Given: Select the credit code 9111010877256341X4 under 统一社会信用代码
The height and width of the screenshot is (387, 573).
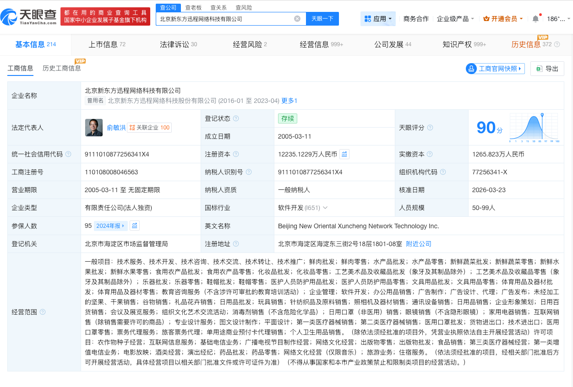Looking at the screenshot, I should click(x=117, y=154).
